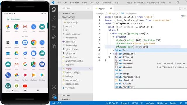Image resolution: width=187 pixels, height=105 pixels.
Task: Expand the OPEN EDITORS section
Action: point(75,13)
